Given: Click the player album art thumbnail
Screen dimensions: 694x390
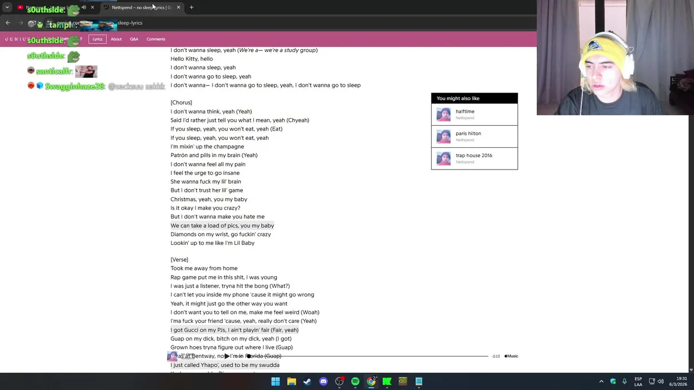Looking at the screenshot, I should coord(172,356).
